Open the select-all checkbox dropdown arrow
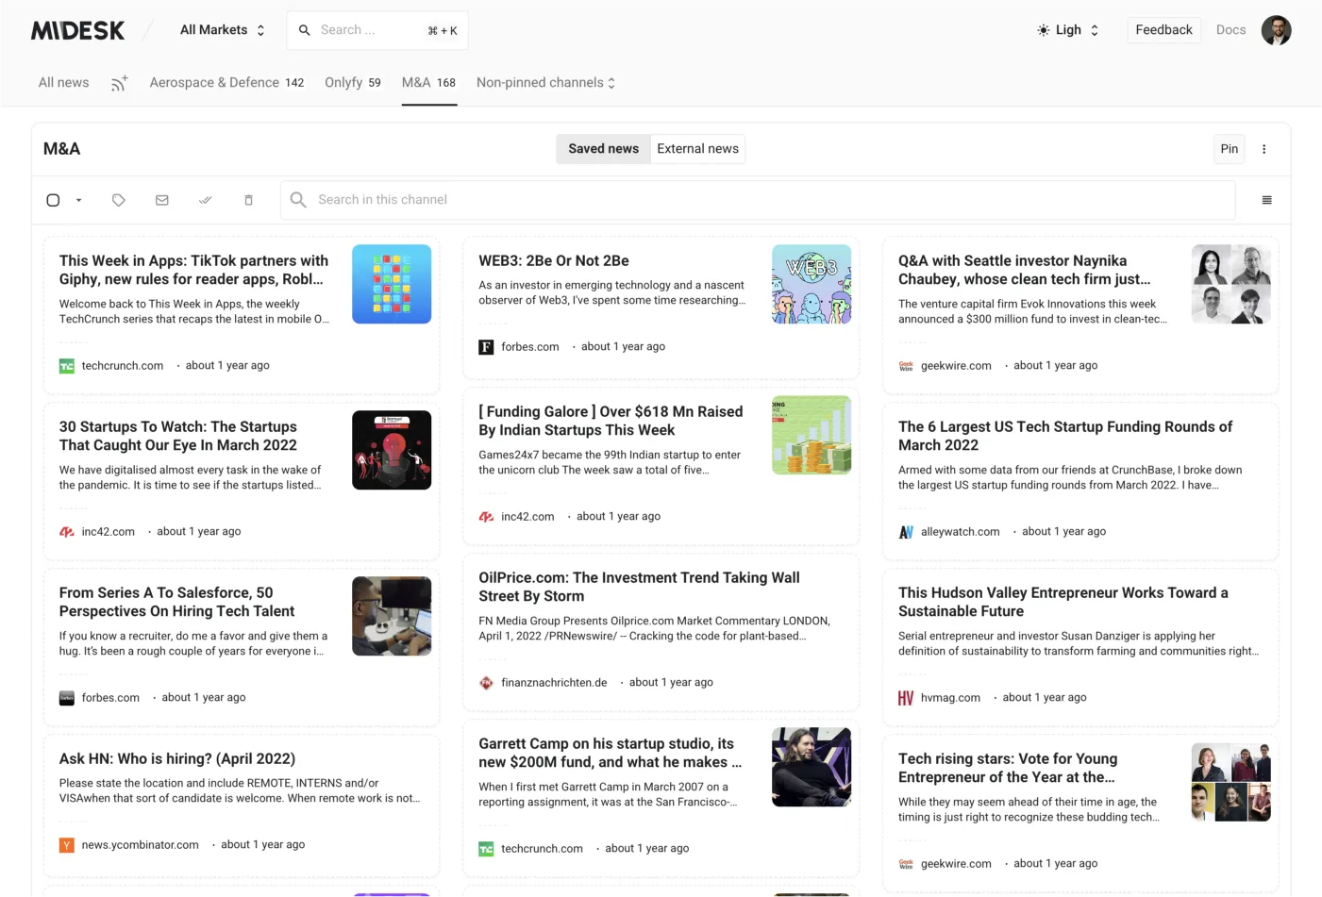1322x897 pixels. pyautogui.click(x=78, y=200)
